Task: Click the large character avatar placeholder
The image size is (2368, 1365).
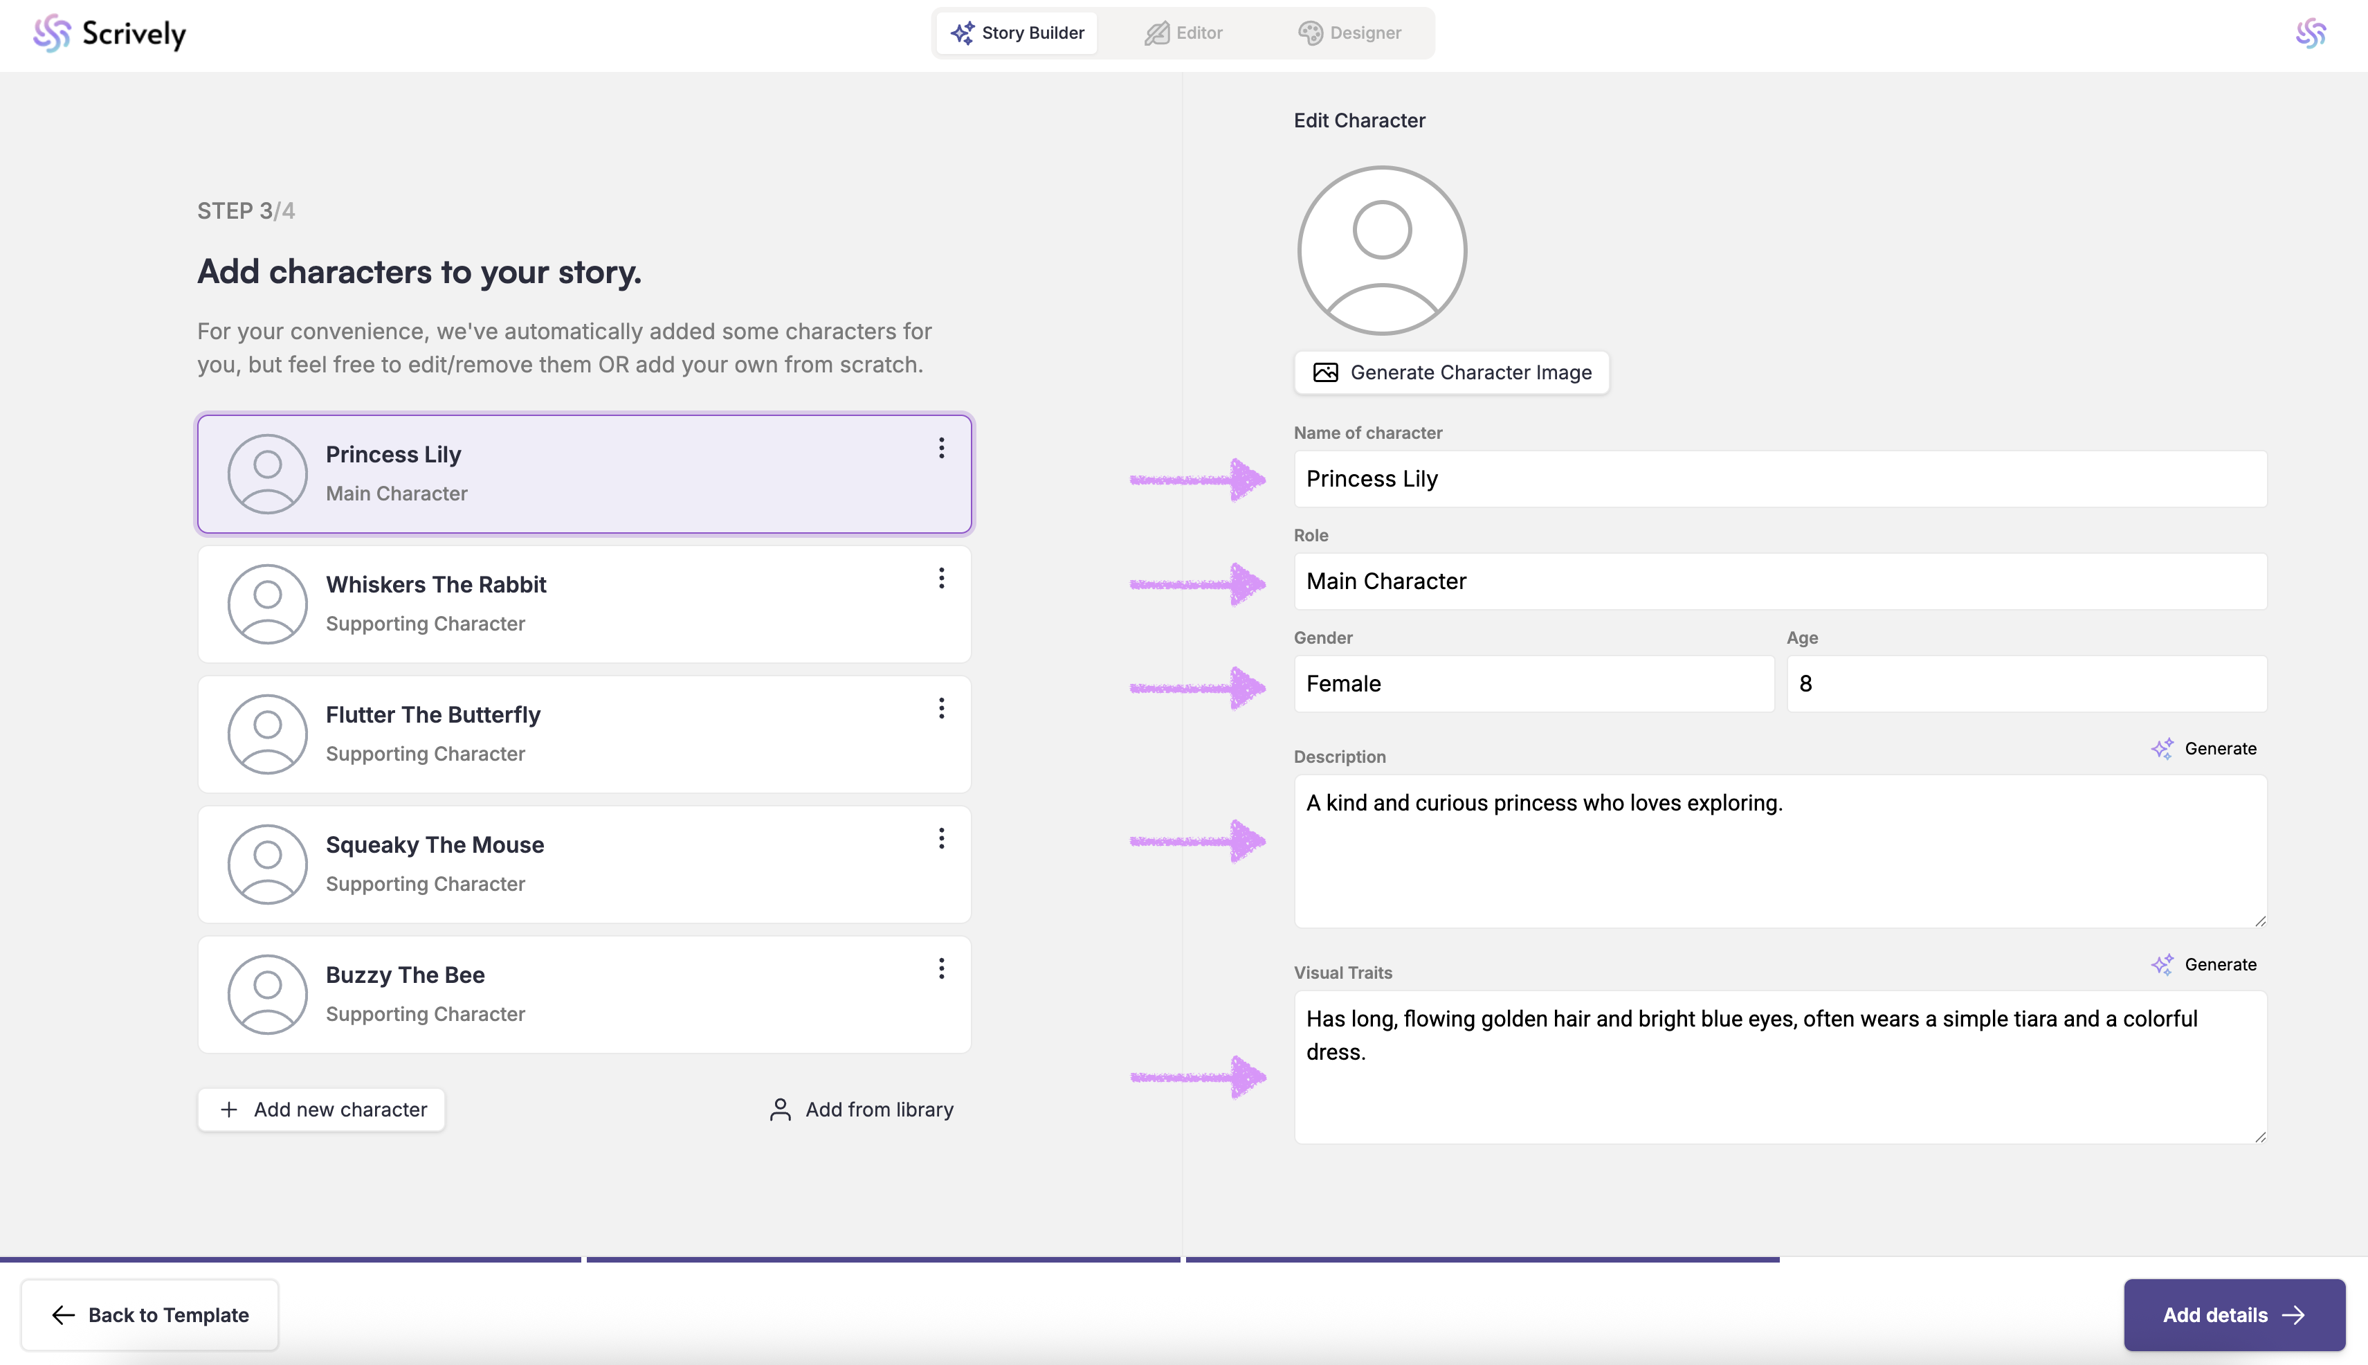Action: point(1381,251)
